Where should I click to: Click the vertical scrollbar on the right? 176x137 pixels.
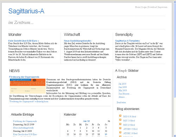(x=175, y=68)
